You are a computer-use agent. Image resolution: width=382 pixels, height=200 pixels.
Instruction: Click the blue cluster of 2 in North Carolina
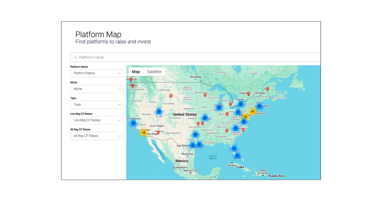(x=236, y=128)
